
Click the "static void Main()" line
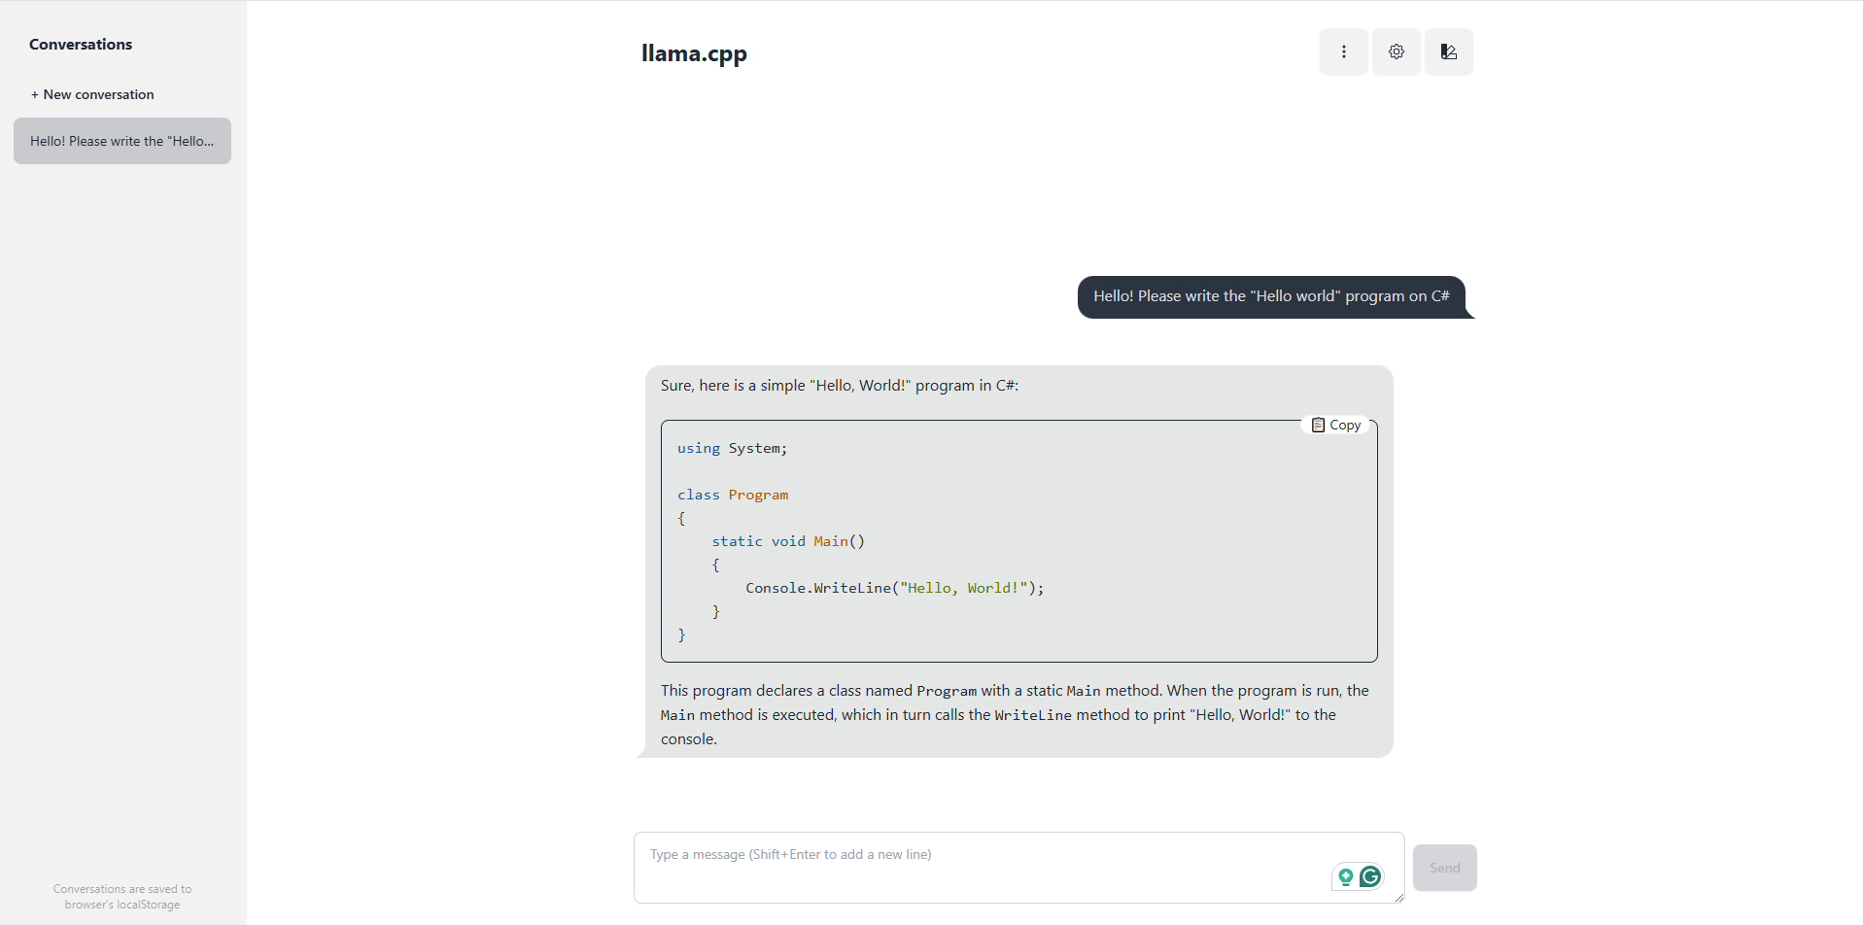pos(788,541)
